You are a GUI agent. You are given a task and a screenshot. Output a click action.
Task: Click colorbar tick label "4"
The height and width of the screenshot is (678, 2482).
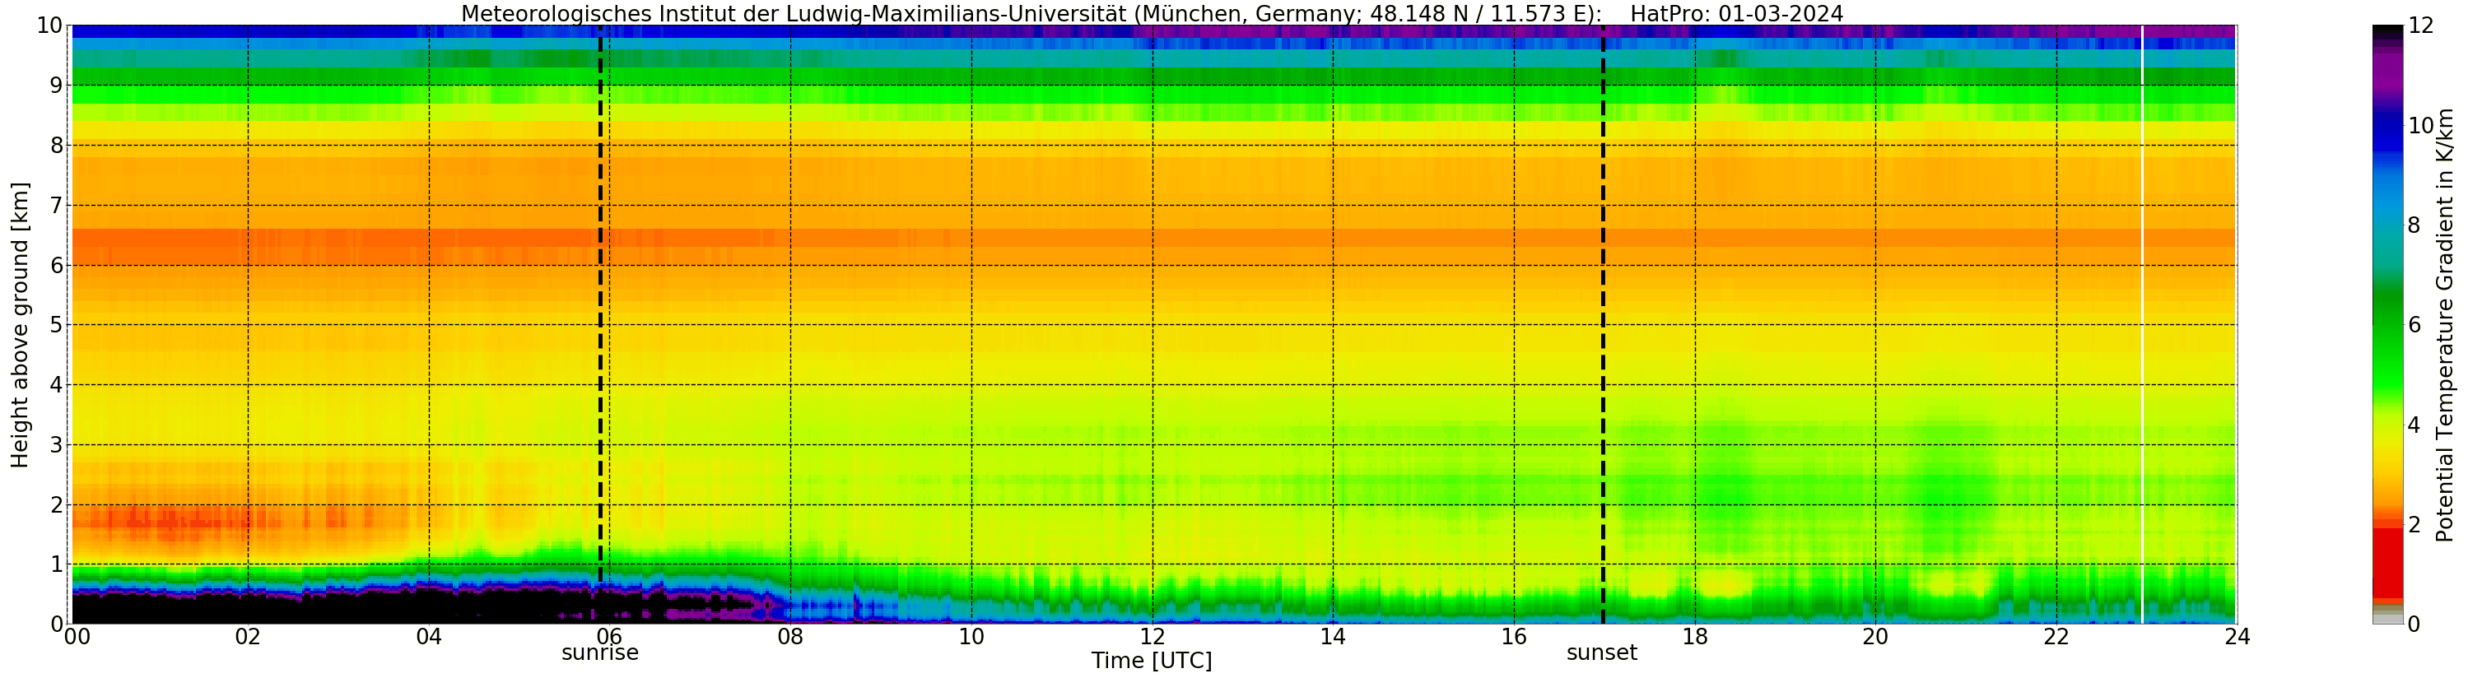[x=2414, y=425]
